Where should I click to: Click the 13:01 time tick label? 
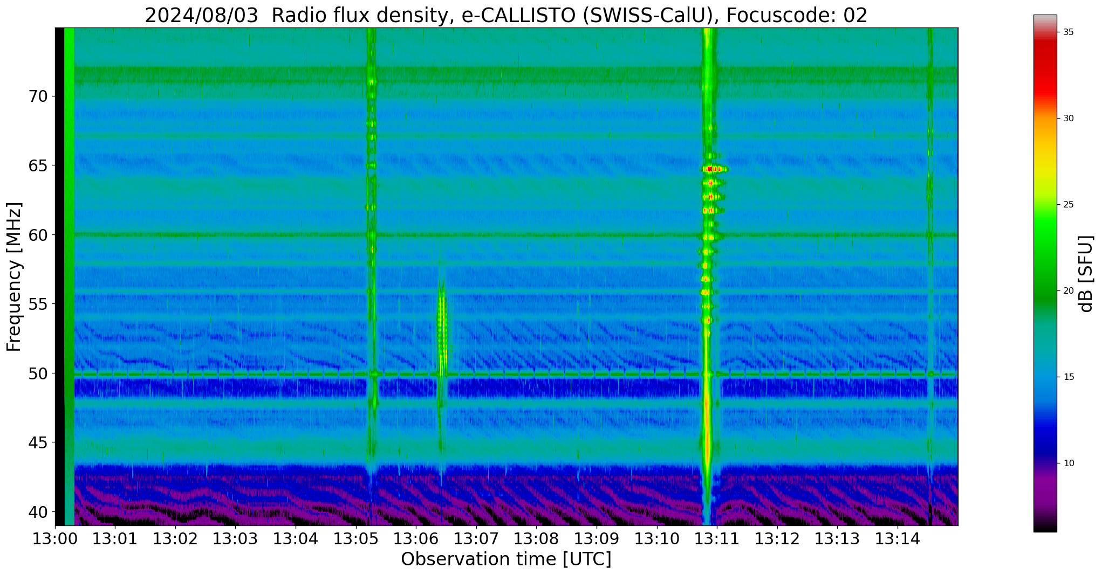pyautogui.click(x=115, y=539)
